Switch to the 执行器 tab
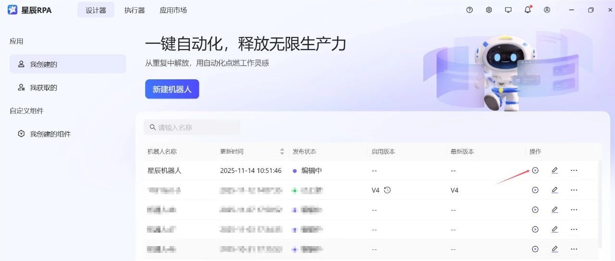The height and width of the screenshot is (261, 615). (135, 10)
